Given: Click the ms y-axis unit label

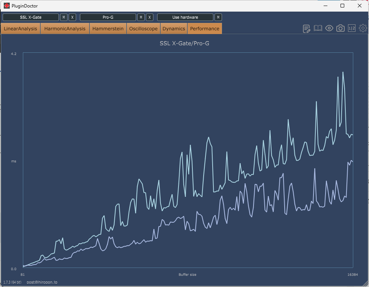Looking at the screenshot, I should click(x=13, y=161).
